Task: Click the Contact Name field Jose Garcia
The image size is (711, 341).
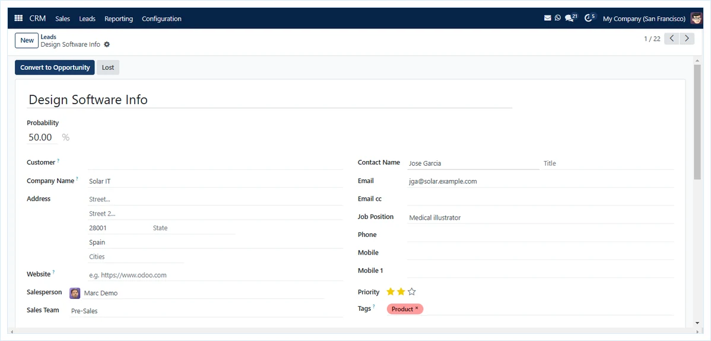Action: [x=473, y=163]
